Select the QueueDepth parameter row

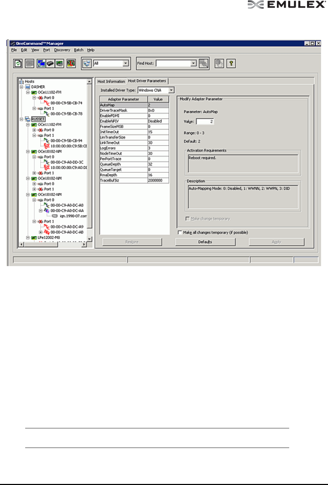[134, 164]
